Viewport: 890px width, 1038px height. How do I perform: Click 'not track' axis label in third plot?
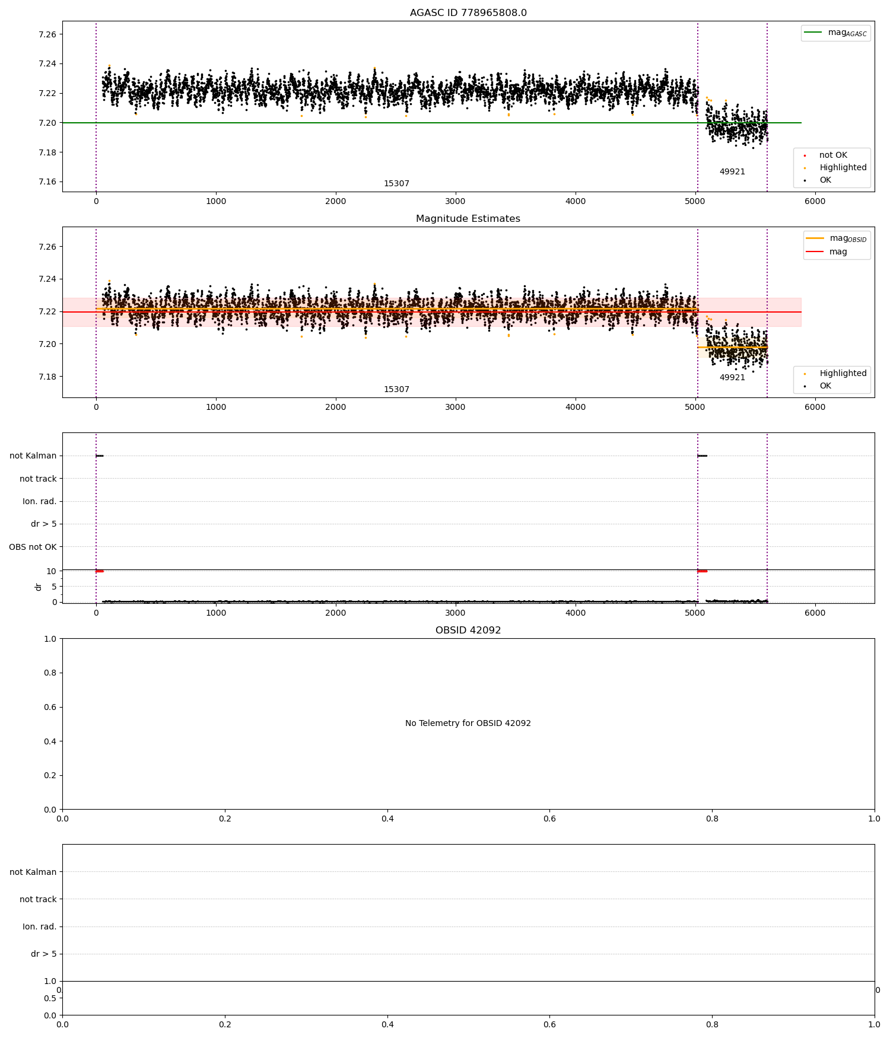click(x=38, y=479)
